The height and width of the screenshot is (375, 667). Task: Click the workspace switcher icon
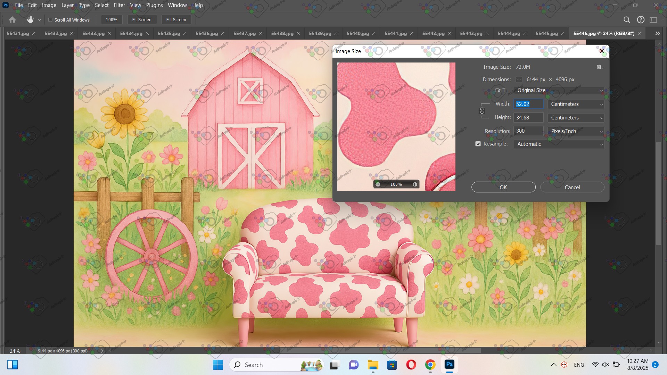(653, 20)
